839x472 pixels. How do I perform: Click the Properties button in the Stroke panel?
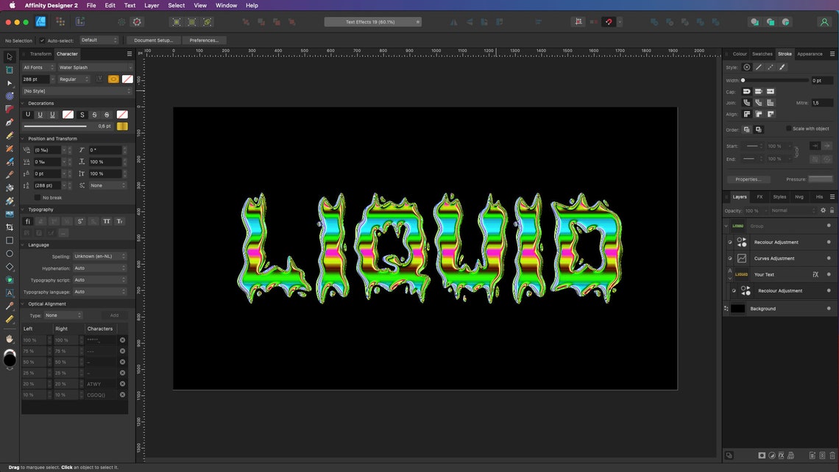pos(748,179)
